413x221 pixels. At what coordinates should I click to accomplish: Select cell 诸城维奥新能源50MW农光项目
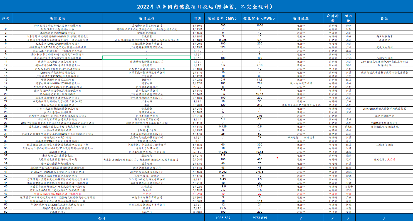click(57, 33)
